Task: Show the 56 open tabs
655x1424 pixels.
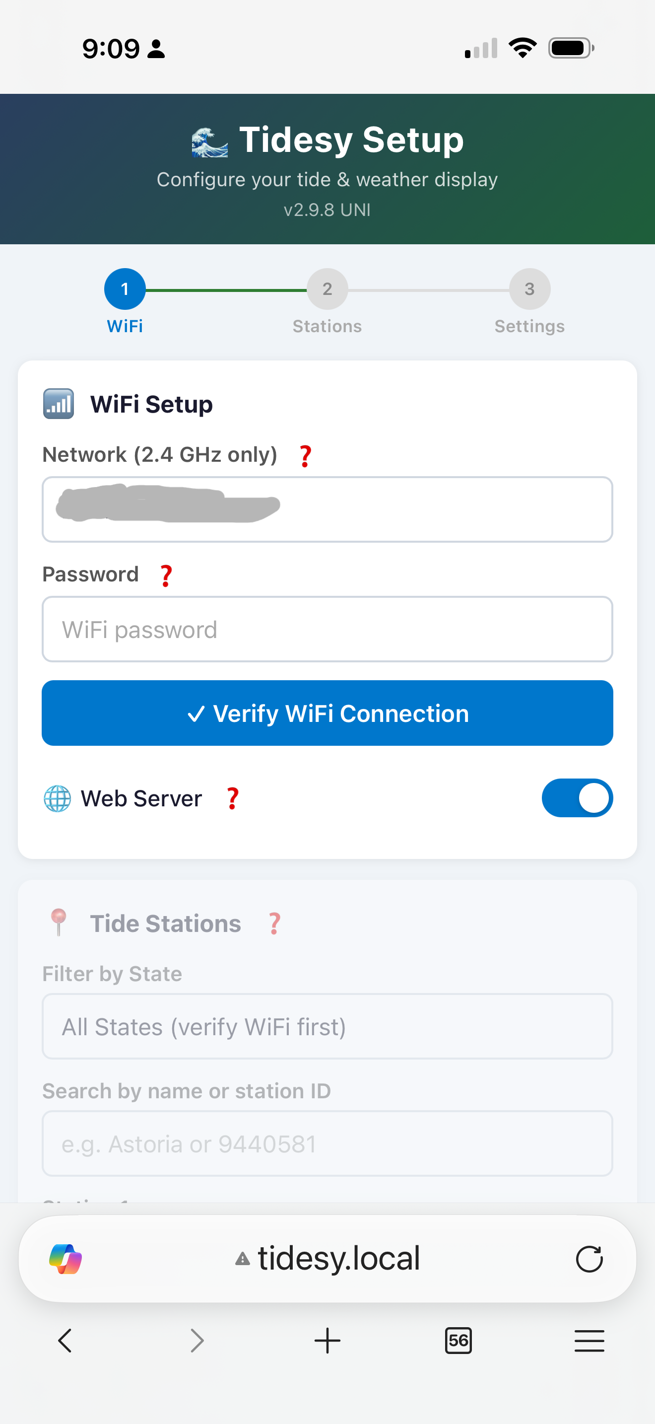Action: click(458, 1341)
